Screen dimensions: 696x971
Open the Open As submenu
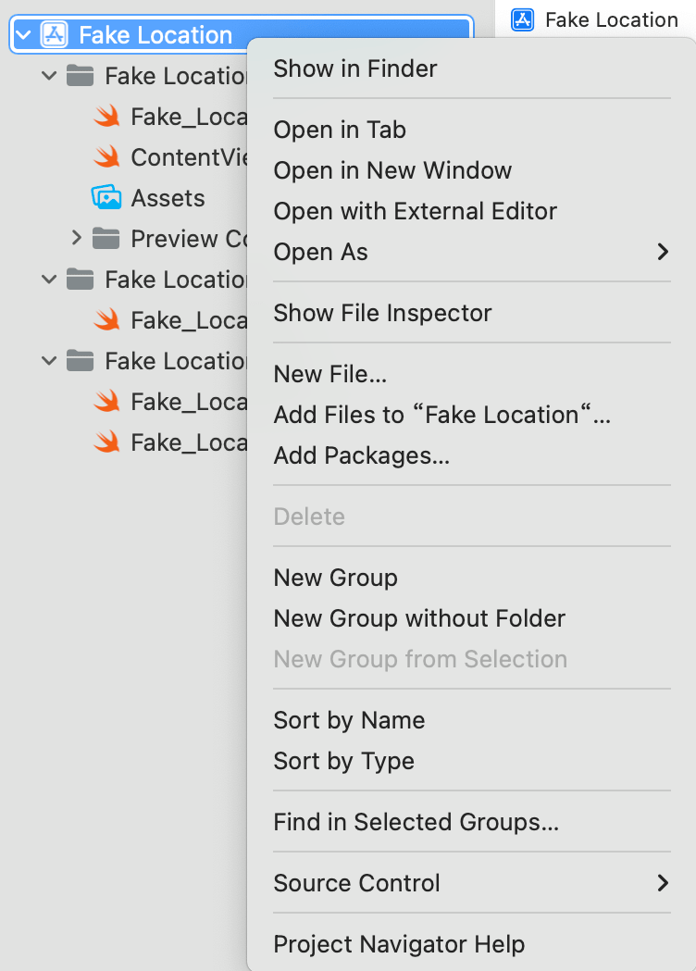click(472, 252)
